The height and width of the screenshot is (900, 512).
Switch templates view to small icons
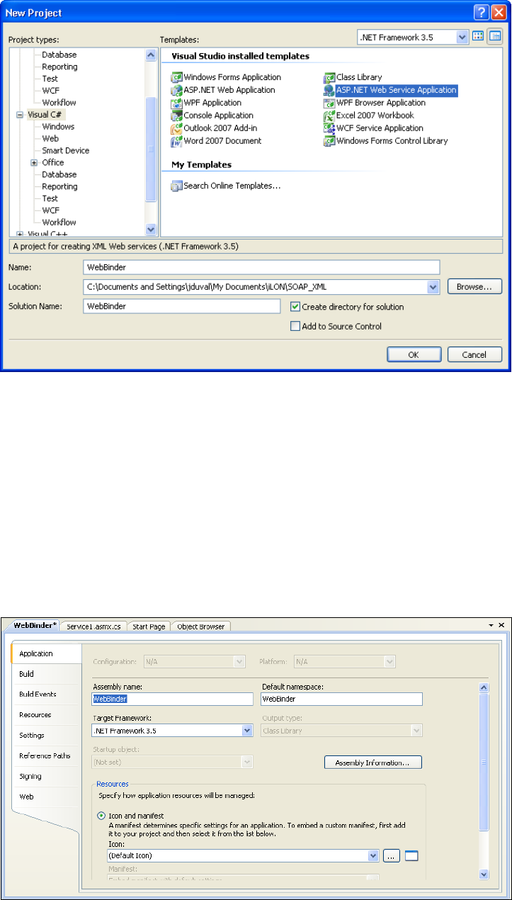point(494,36)
